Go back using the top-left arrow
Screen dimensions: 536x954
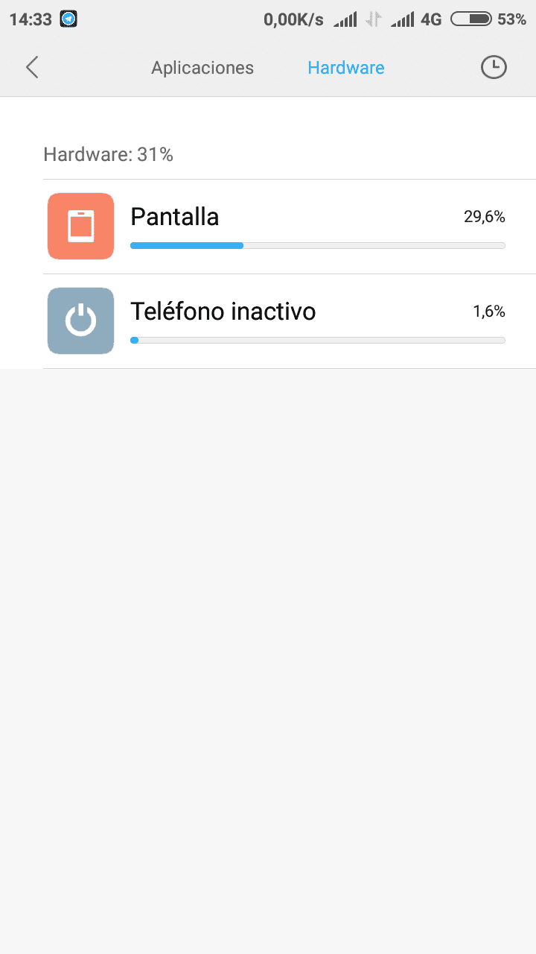click(32, 68)
